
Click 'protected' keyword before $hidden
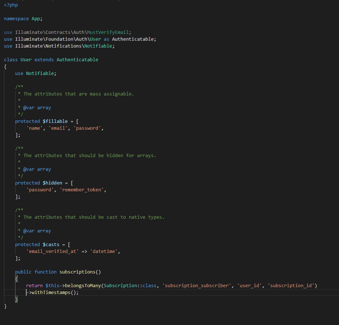tap(27, 183)
